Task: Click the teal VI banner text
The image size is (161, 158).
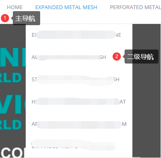Action: (x=13, y=105)
